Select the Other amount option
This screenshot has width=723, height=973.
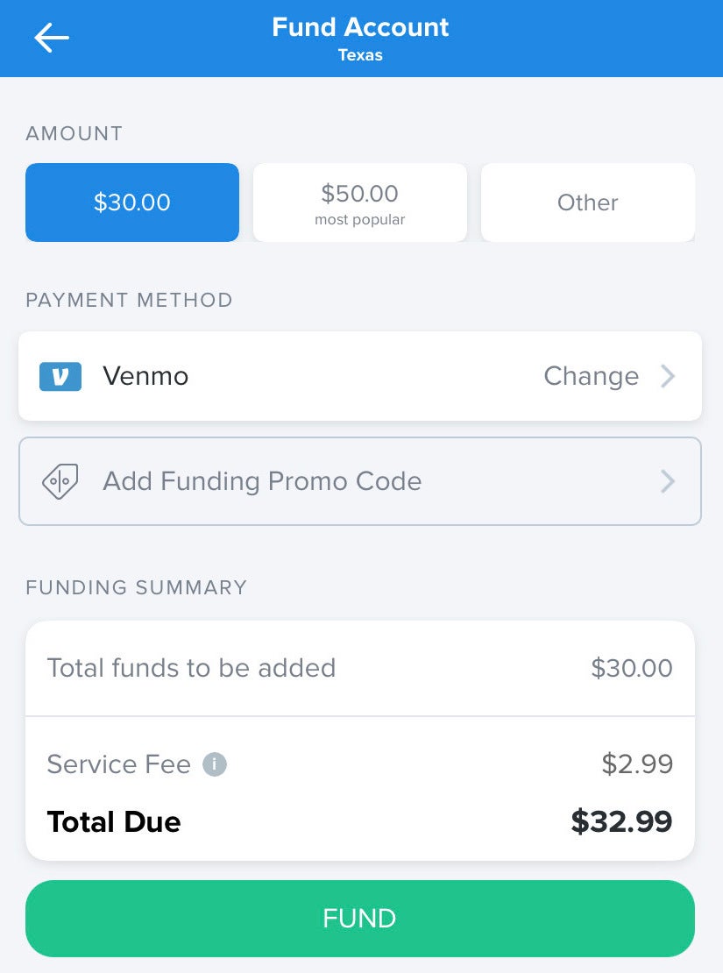coord(588,202)
